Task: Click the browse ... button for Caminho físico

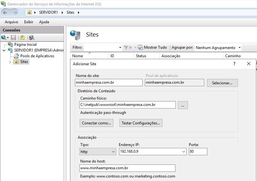Action: [183, 105]
